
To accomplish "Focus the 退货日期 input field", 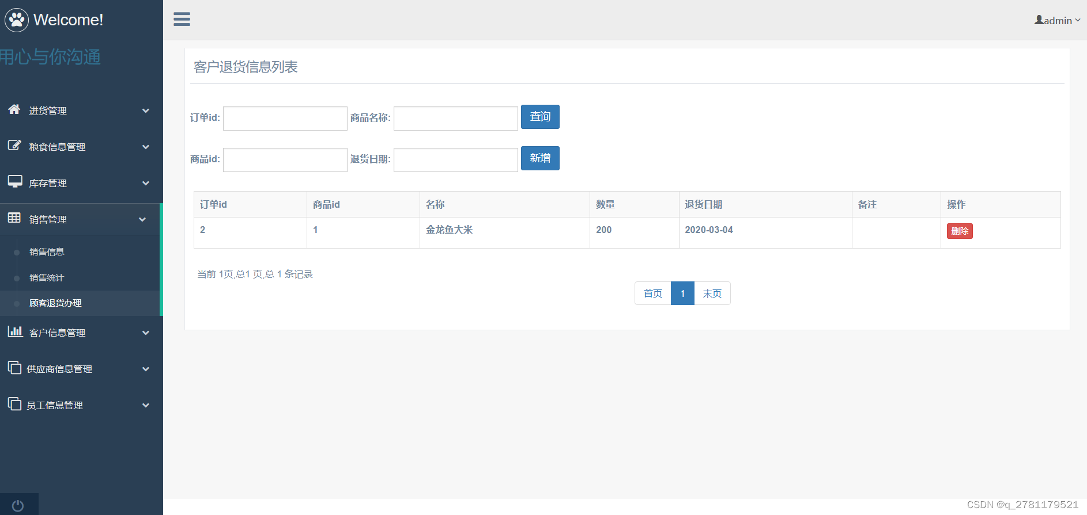I will (456, 160).
